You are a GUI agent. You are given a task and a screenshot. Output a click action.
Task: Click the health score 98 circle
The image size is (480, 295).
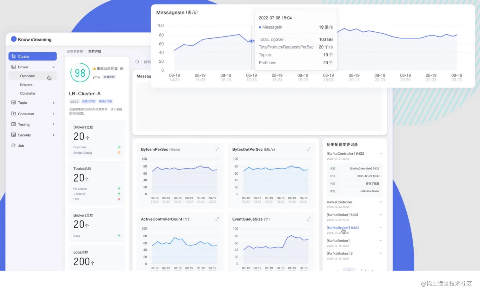(80, 73)
